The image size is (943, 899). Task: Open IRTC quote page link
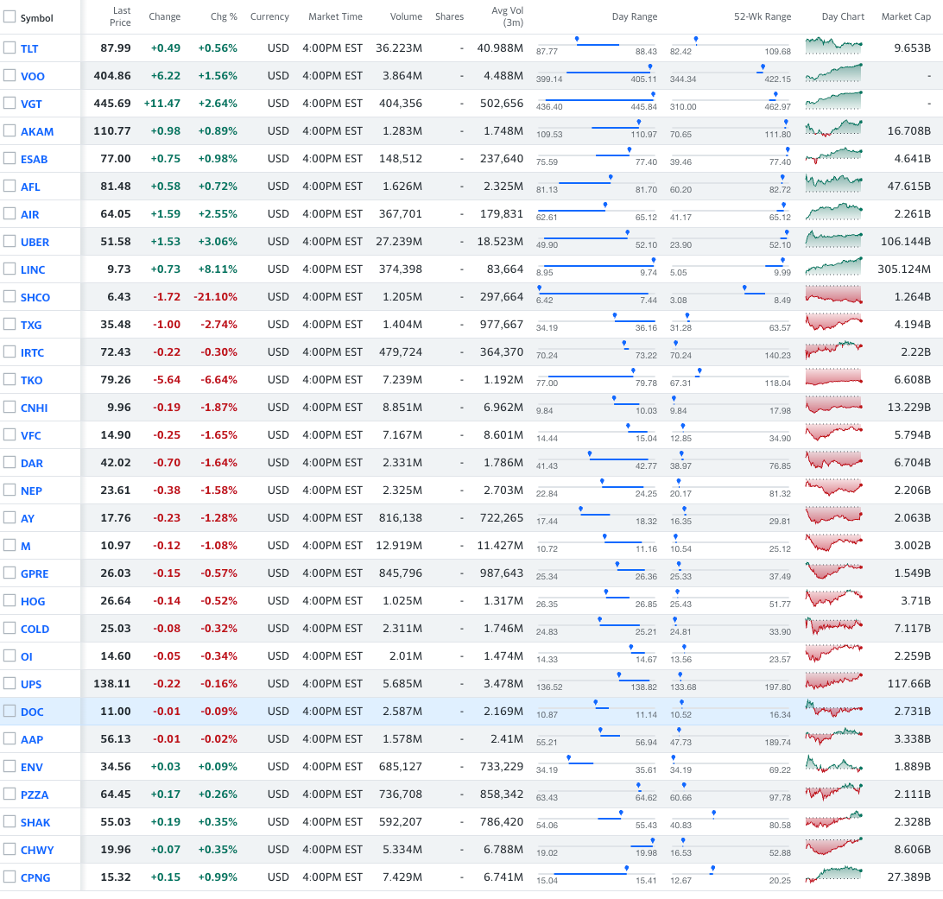(x=32, y=353)
